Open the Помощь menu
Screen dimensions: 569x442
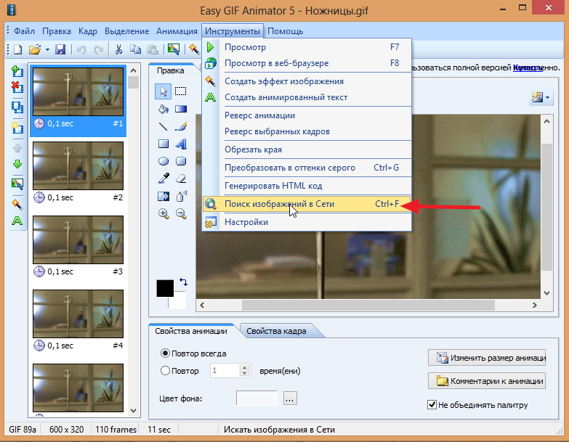click(285, 31)
